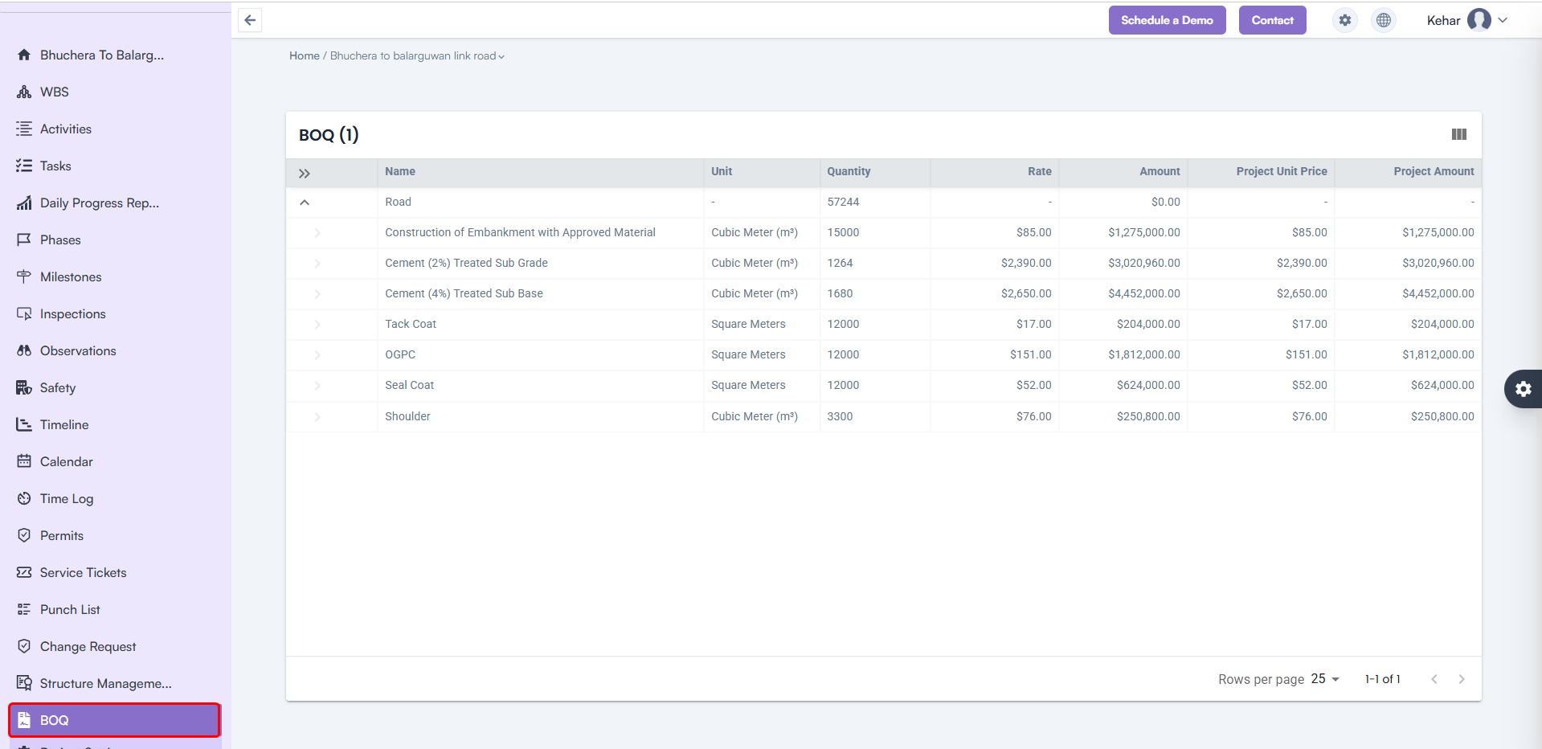This screenshot has width=1542, height=749.
Task: Click the Schedule a Demo button
Action: (x=1167, y=20)
